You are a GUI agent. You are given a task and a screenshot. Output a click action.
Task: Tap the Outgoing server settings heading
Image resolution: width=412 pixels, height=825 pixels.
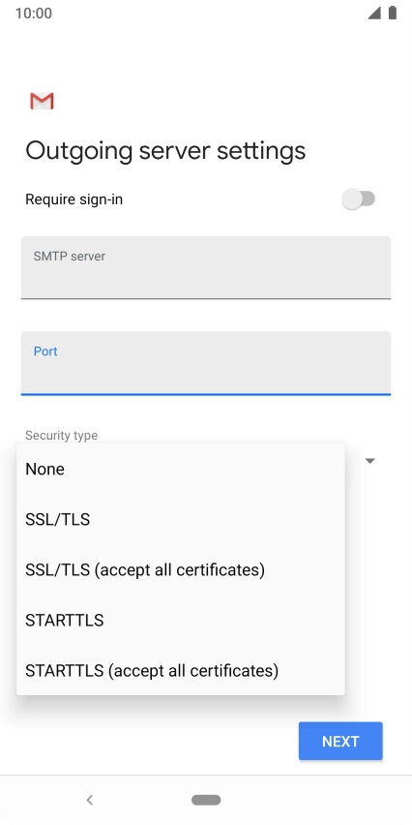tap(165, 151)
